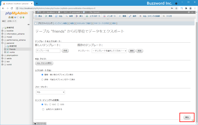Open the 検索 tab

point(69,16)
